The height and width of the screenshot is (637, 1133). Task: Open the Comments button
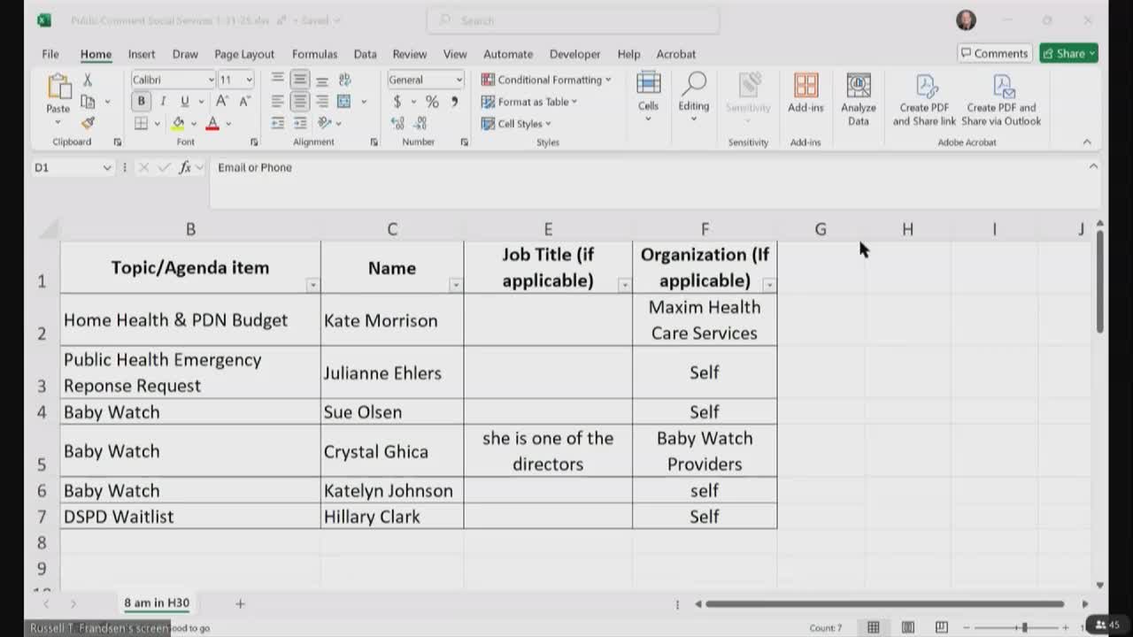point(994,53)
